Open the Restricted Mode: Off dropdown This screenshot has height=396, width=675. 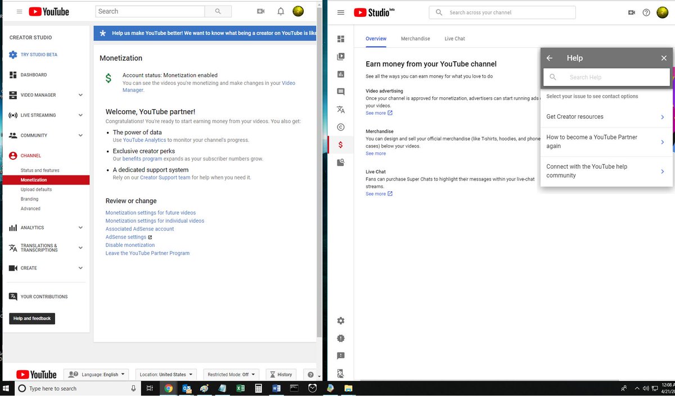pyautogui.click(x=231, y=375)
